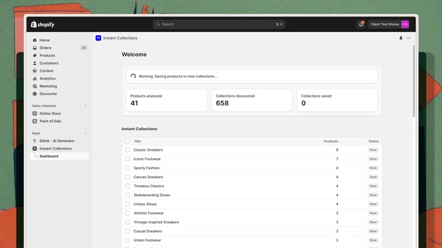
Task: Click the Status column header
Action: tap(373, 141)
